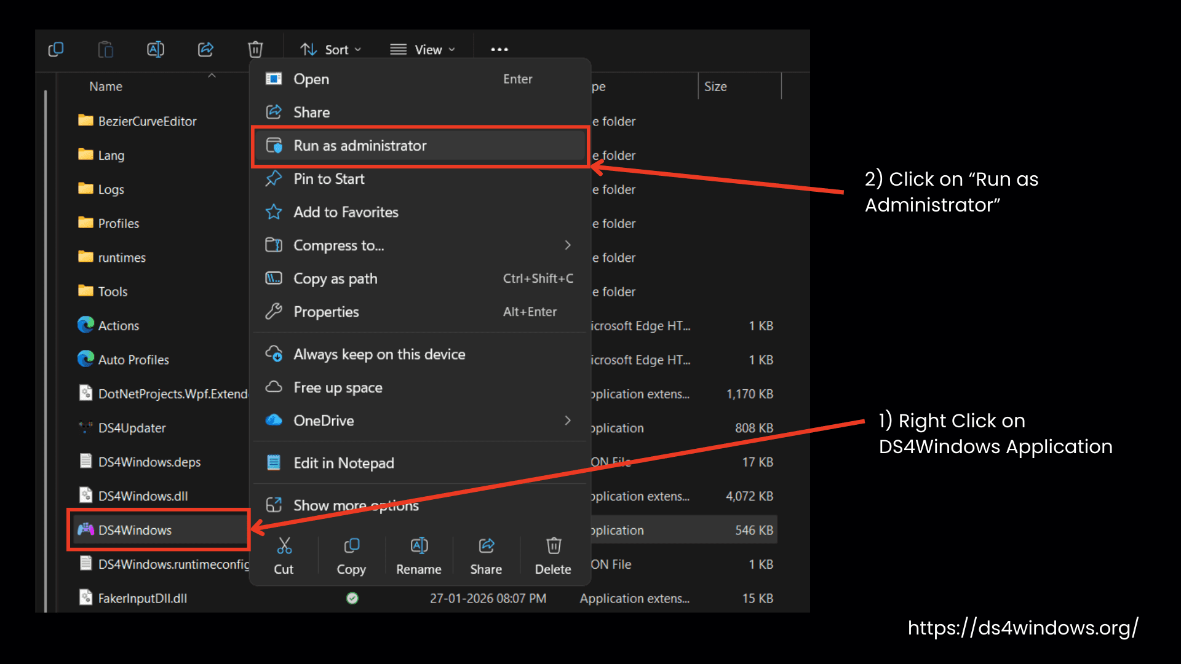Click the synced checkmark status for FakerInputDll.dll

click(352, 598)
